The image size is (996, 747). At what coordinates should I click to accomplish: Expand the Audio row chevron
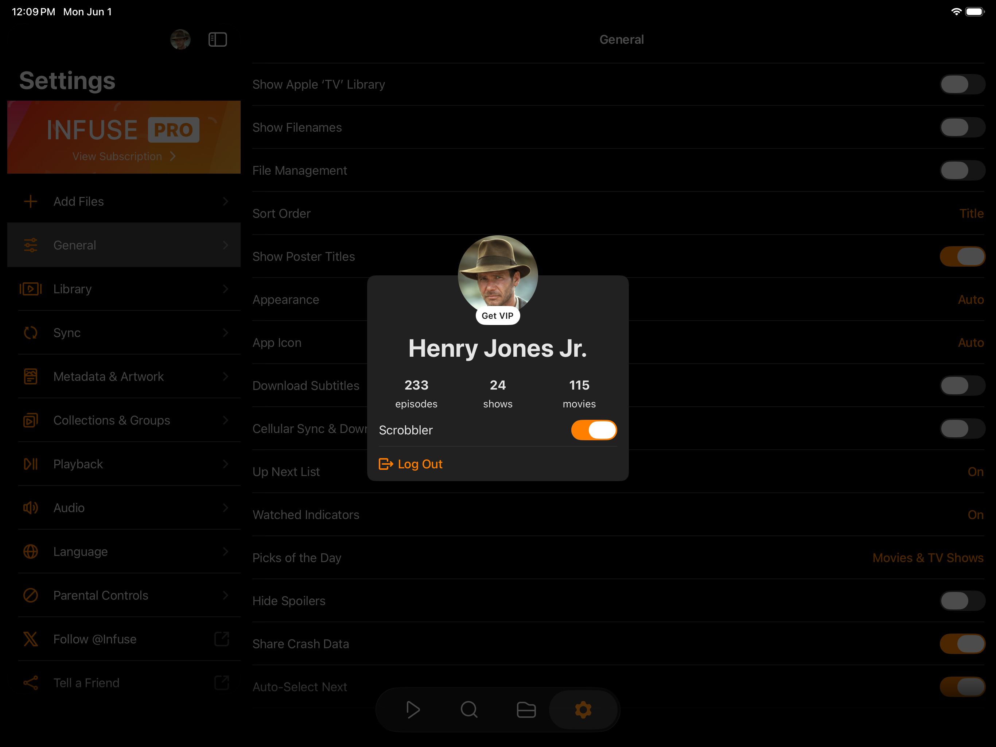click(x=226, y=508)
